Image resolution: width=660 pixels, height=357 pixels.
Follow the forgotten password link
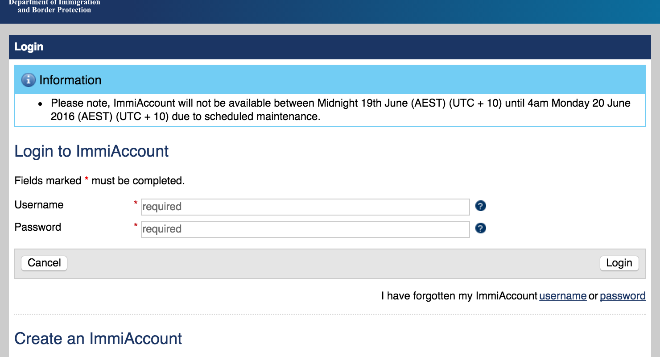pos(623,296)
